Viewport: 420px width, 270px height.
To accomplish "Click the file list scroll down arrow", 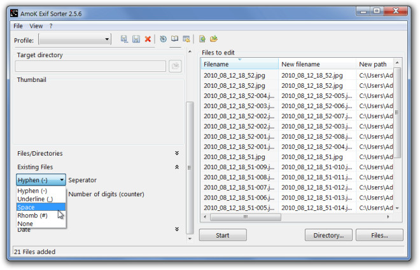I will click(397, 208).
